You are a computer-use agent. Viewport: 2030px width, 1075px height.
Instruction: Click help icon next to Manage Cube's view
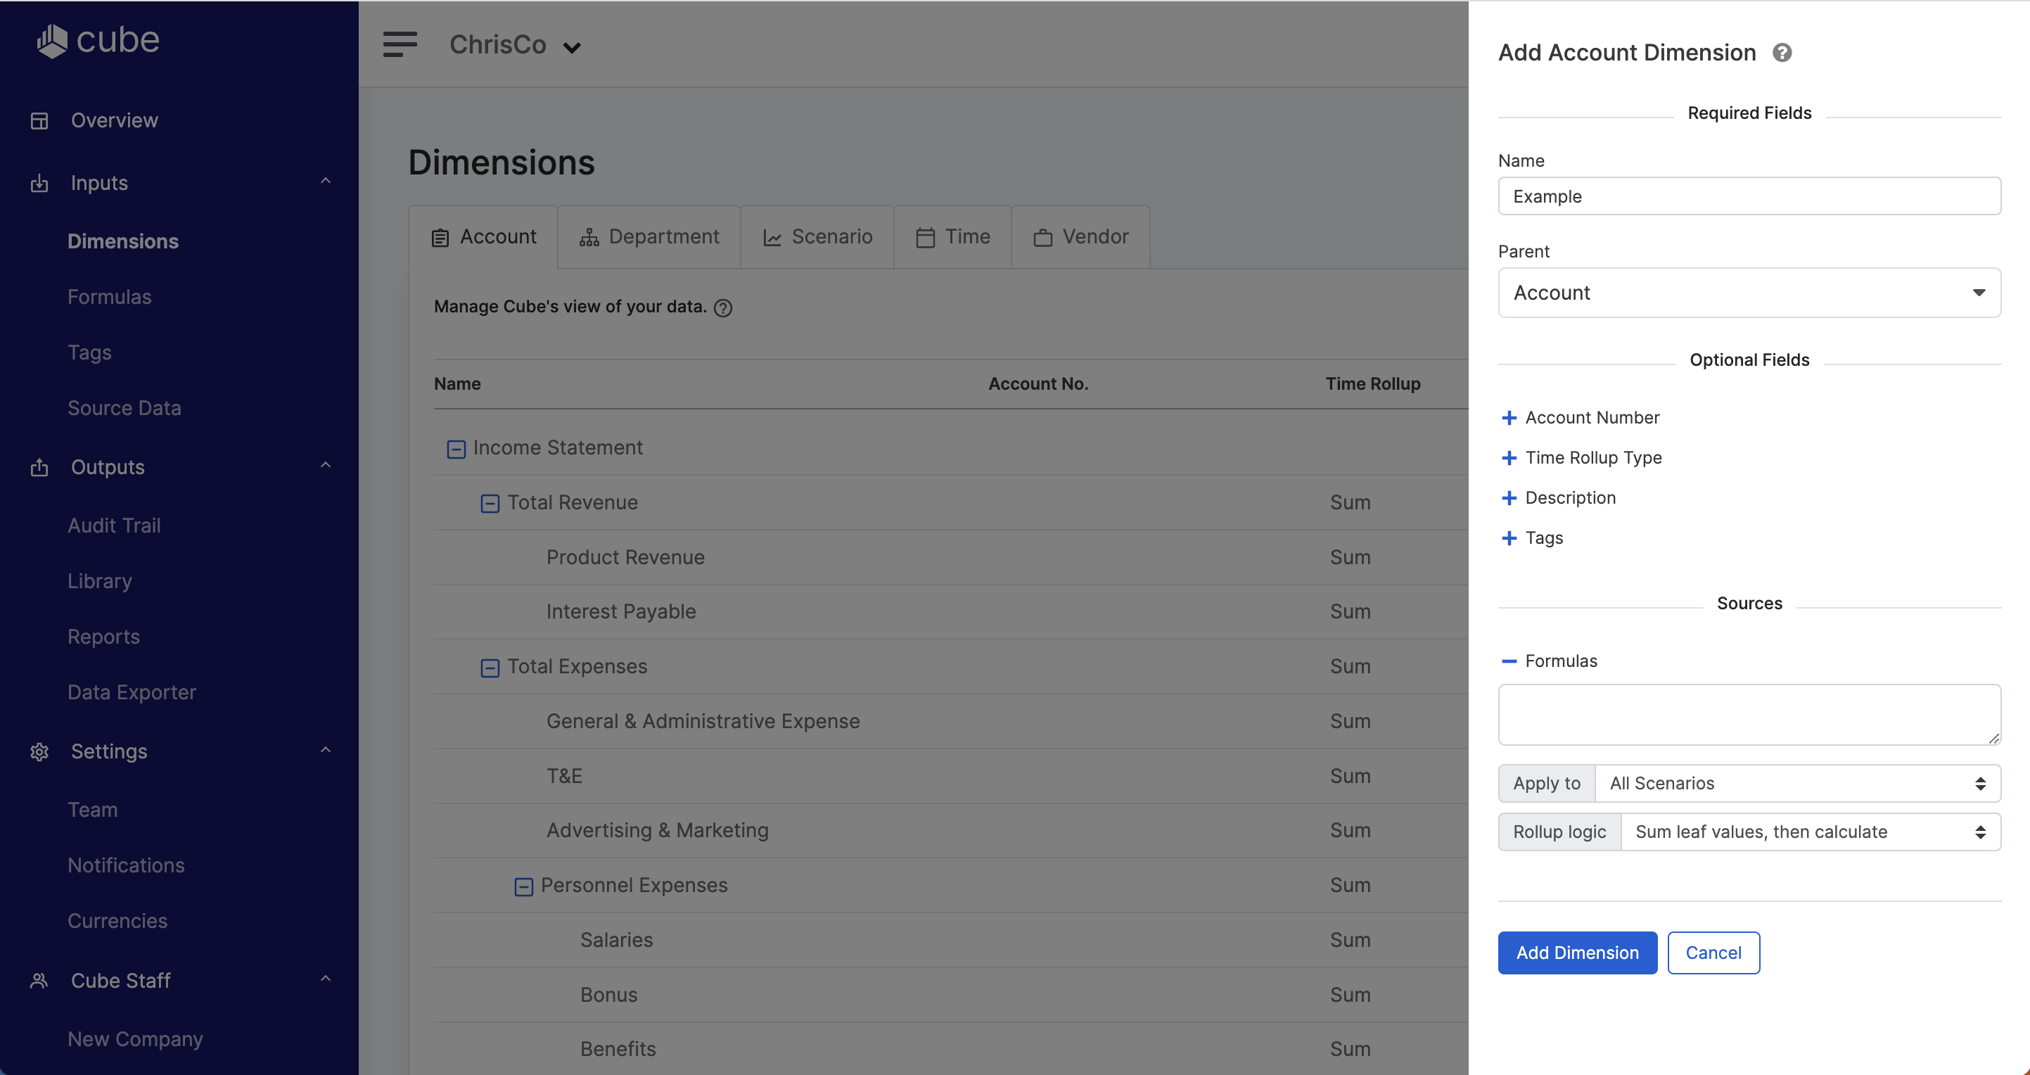pos(722,308)
